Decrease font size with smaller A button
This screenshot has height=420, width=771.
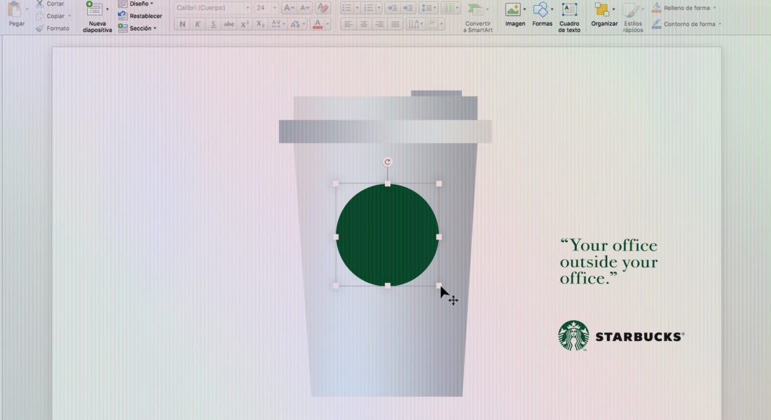click(x=305, y=8)
